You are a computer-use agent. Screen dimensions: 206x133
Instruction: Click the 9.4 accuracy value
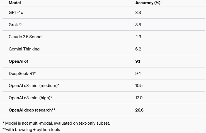point(138,73)
